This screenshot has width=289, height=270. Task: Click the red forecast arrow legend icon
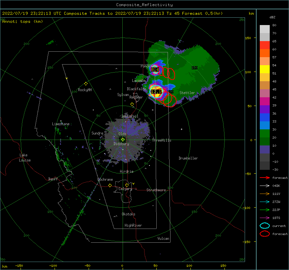(x=265, y=178)
